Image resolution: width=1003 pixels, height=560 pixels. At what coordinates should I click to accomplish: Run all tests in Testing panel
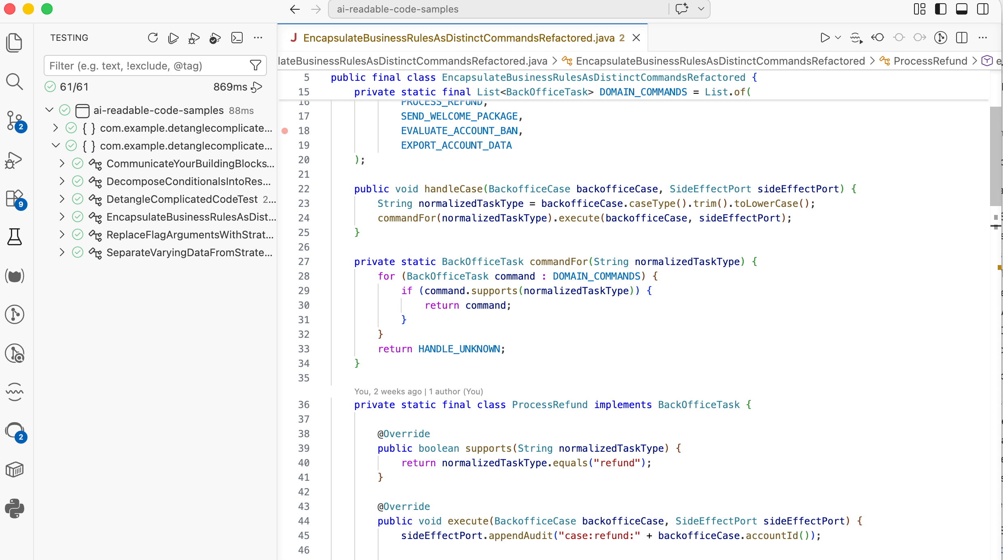[x=174, y=38]
